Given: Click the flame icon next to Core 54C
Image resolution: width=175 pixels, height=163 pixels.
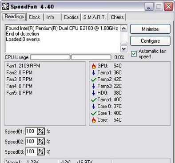Looking at the screenshot, I should (x=94, y=120).
